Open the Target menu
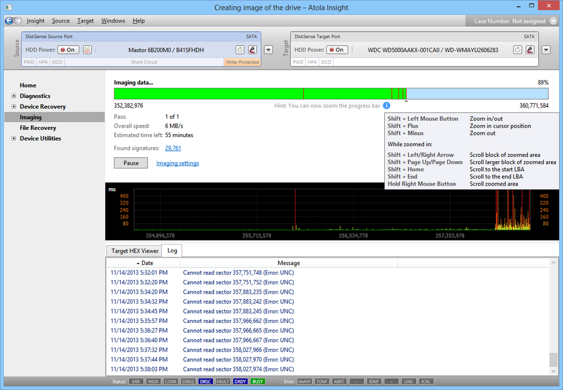This screenshot has width=563, height=390. [x=85, y=21]
